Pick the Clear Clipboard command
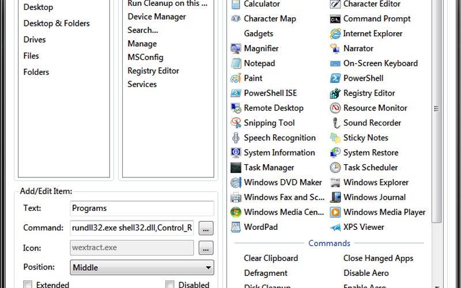This screenshot has height=288, width=461. coord(271,258)
